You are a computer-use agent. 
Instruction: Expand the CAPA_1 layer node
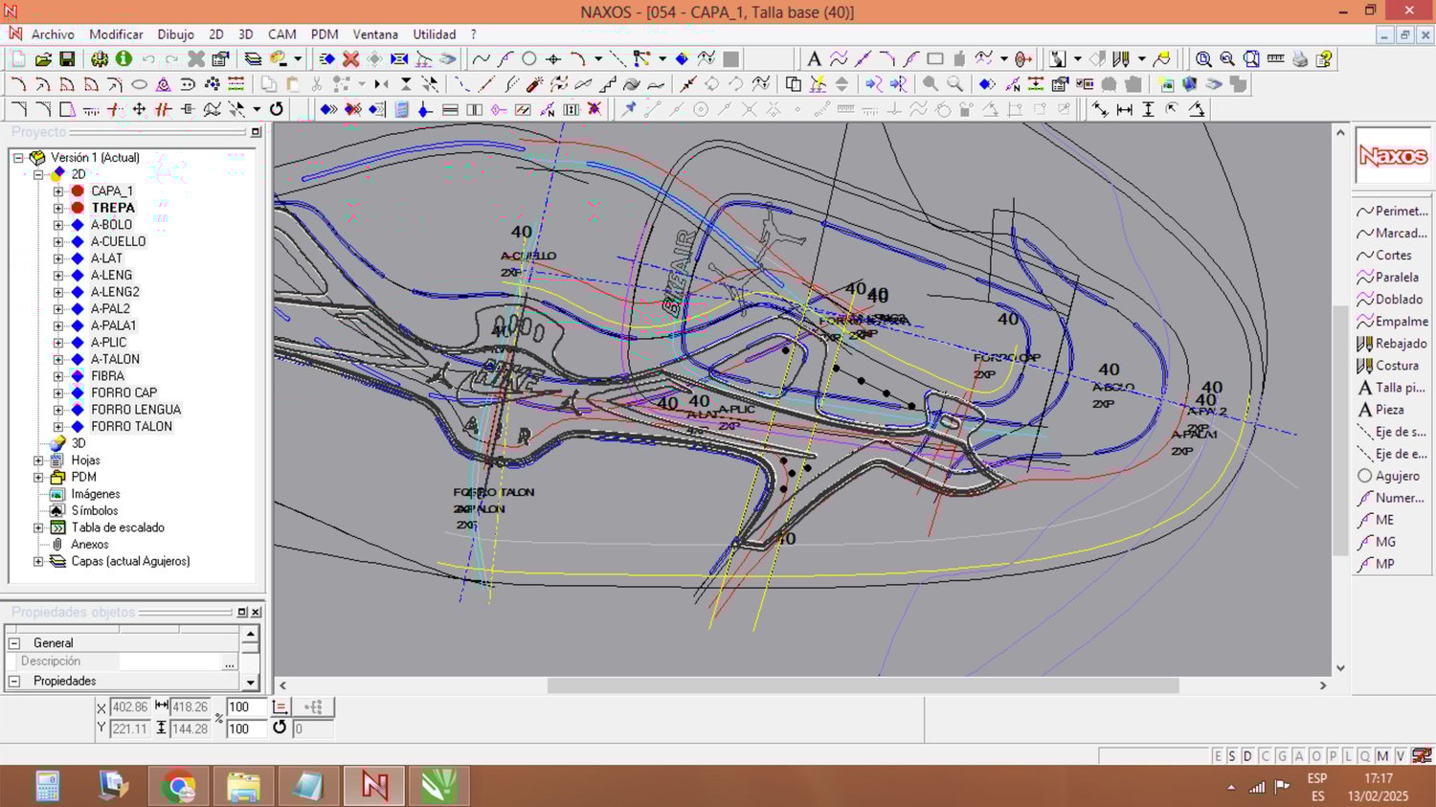pyautogui.click(x=58, y=191)
